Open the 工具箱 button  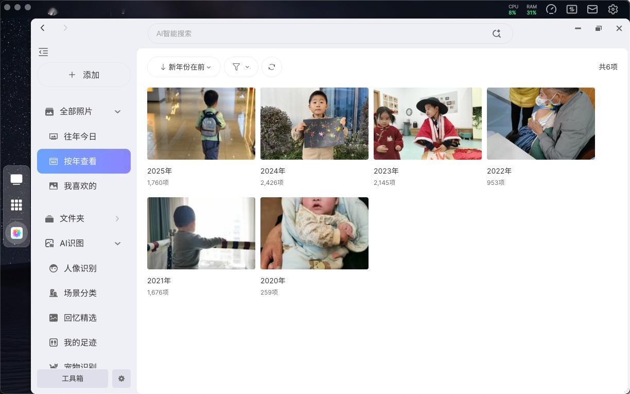pos(73,379)
